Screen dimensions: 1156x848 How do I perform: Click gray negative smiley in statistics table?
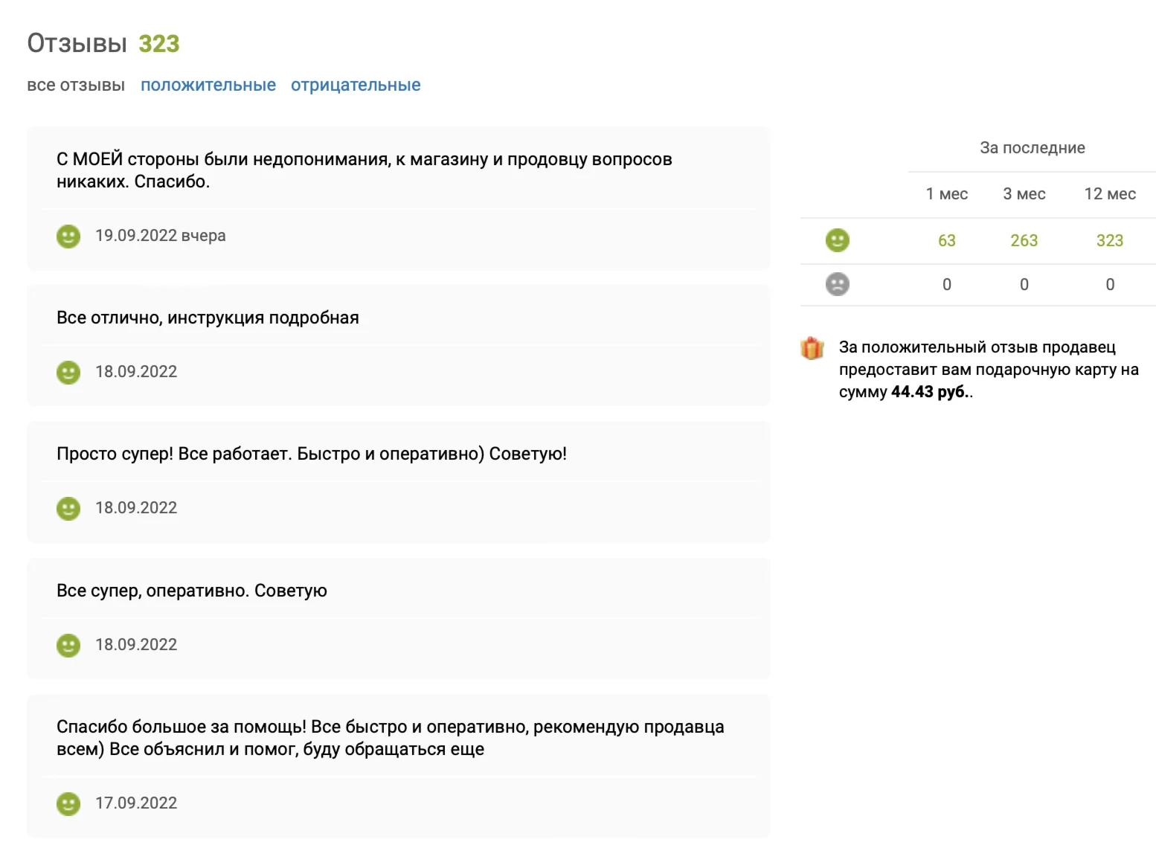[837, 284]
